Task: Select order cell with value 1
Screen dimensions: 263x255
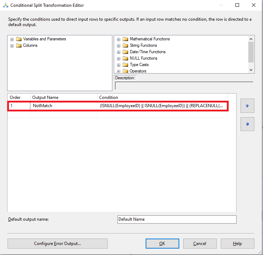Action: pyautogui.click(x=19, y=106)
